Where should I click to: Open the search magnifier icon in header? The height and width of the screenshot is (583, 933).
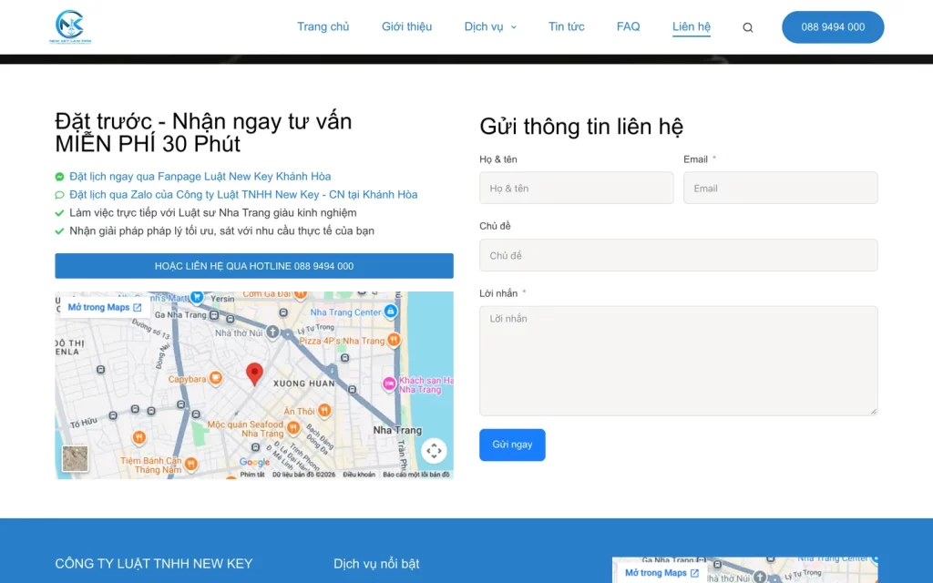tap(748, 27)
